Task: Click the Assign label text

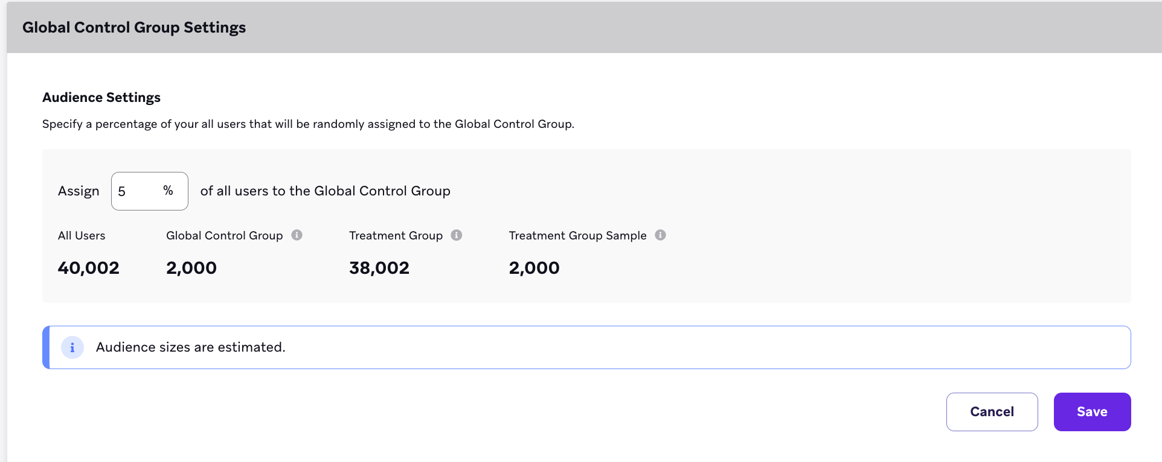Action: 79,191
